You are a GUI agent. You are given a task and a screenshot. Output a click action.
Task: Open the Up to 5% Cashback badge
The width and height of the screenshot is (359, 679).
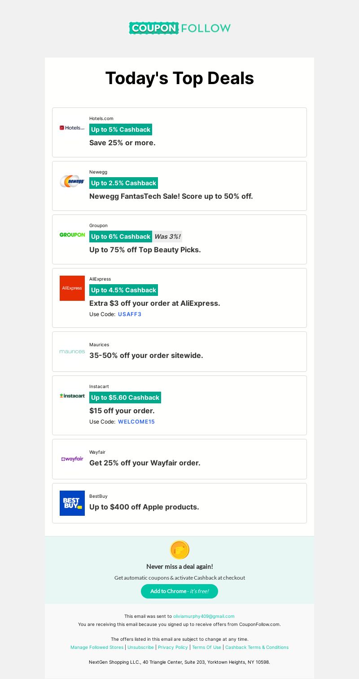click(x=121, y=130)
